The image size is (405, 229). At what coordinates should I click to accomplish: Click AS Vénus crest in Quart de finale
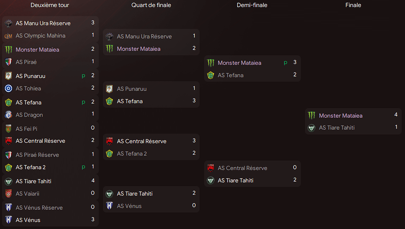pyautogui.click(x=109, y=206)
